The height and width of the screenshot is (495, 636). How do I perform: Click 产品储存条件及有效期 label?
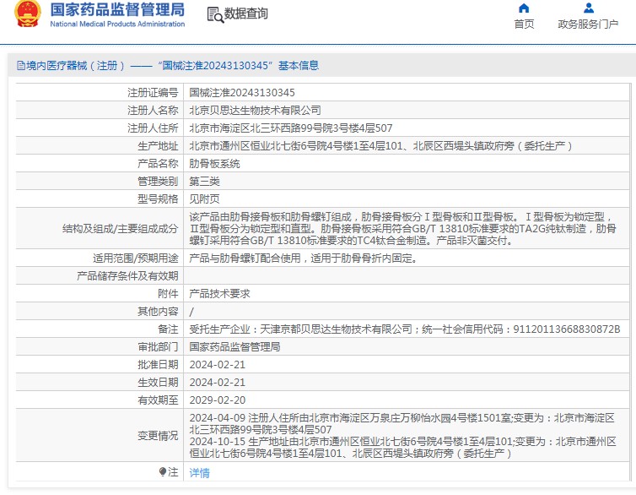click(x=127, y=276)
